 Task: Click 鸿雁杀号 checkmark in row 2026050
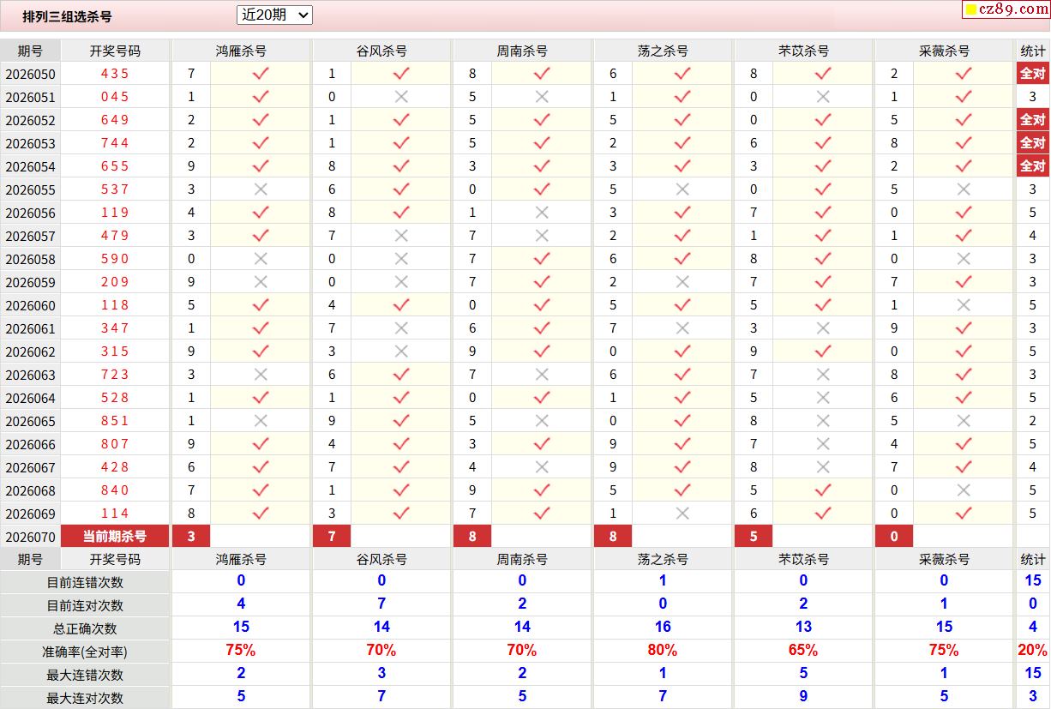261,74
